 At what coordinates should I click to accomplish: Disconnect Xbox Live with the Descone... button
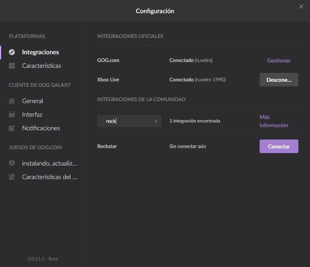pyautogui.click(x=279, y=79)
